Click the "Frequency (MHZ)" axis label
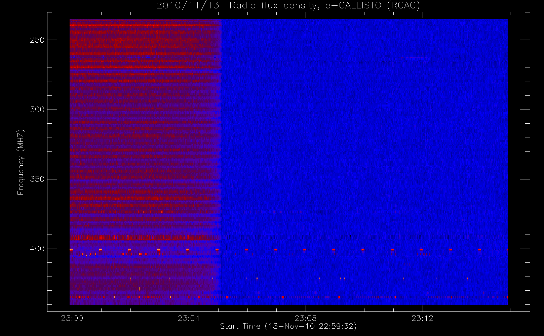The image size is (544, 336). point(21,162)
